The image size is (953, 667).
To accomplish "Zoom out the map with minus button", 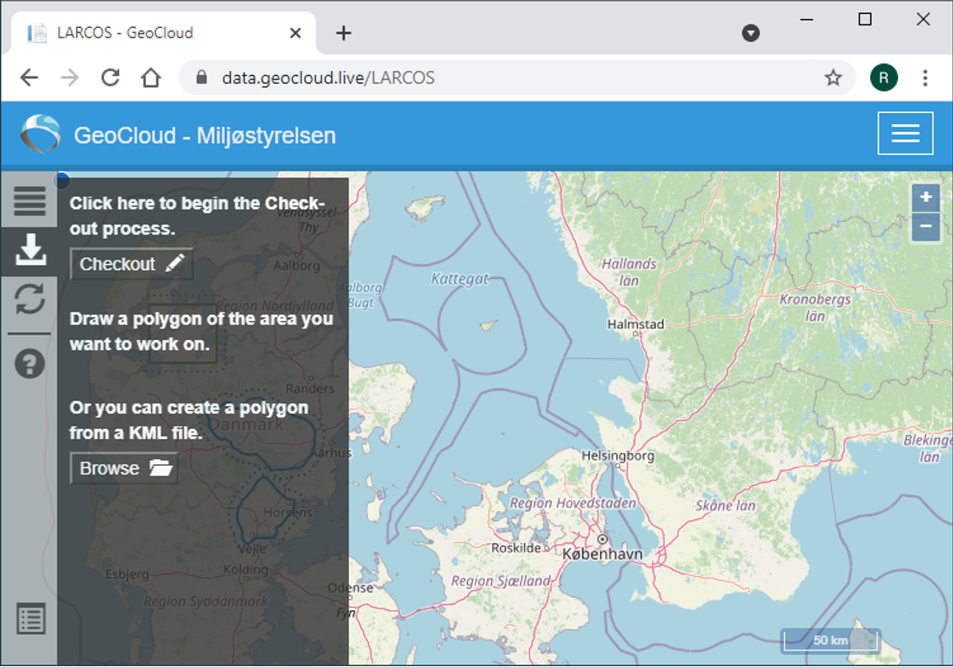I will point(926,226).
